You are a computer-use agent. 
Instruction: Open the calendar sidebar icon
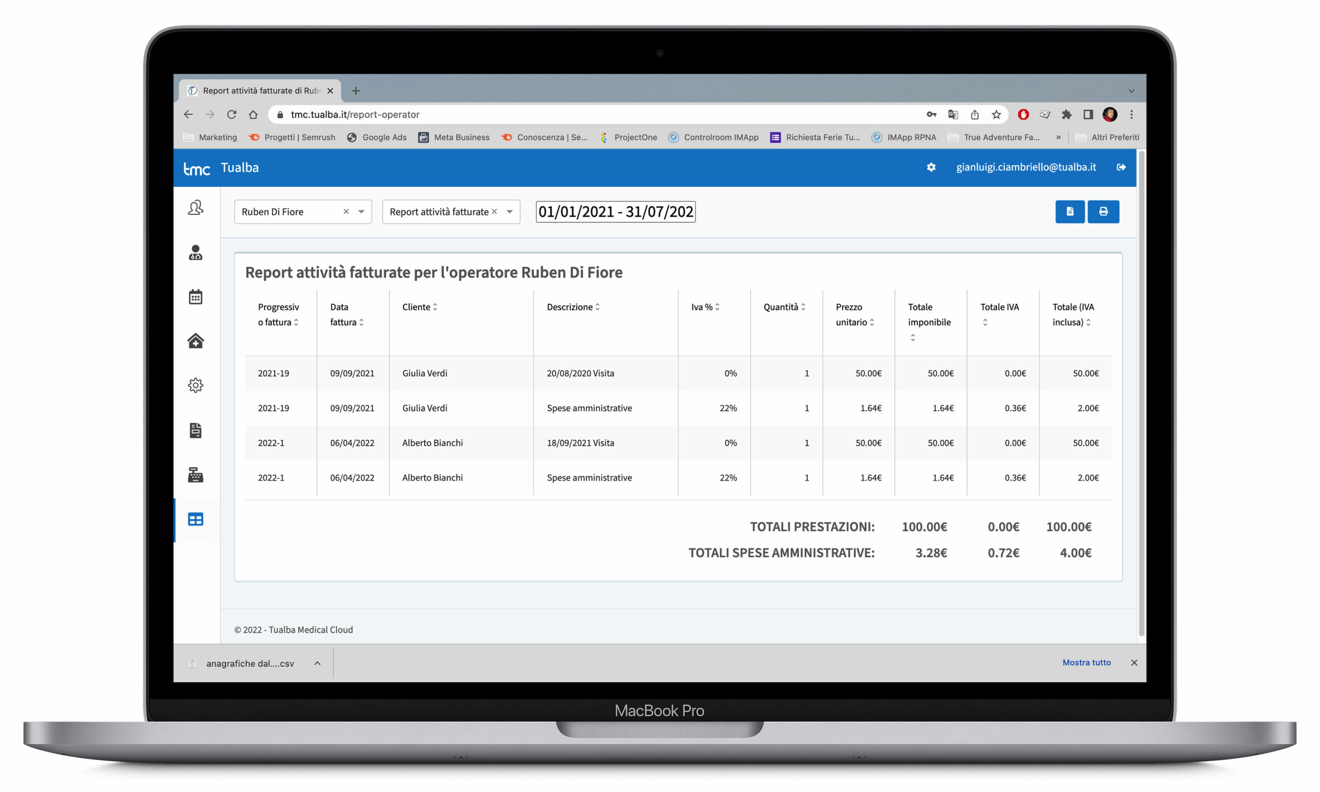(x=195, y=296)
